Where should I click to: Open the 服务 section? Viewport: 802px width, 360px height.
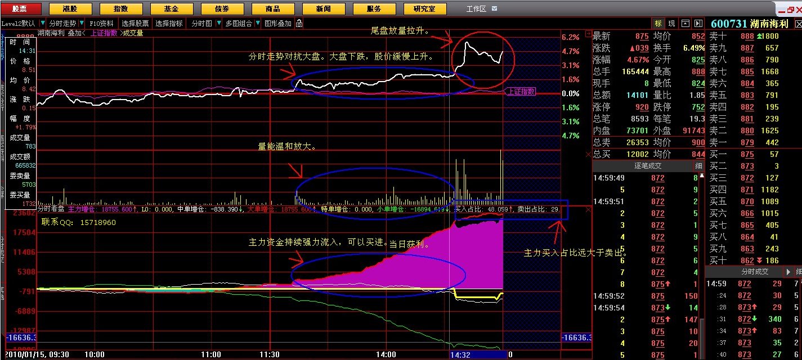pyautogui.click(x=374, y=9)
